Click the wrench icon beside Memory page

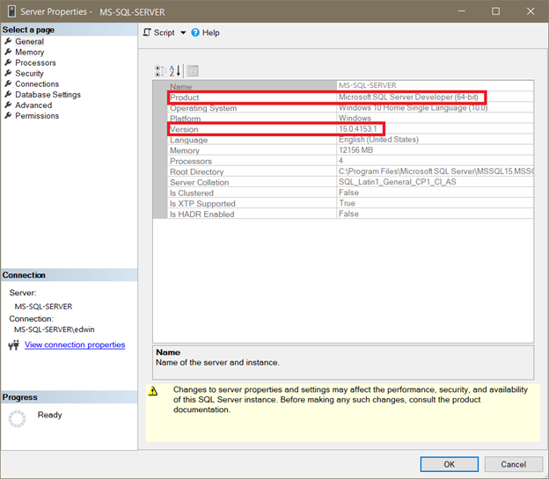8,52
